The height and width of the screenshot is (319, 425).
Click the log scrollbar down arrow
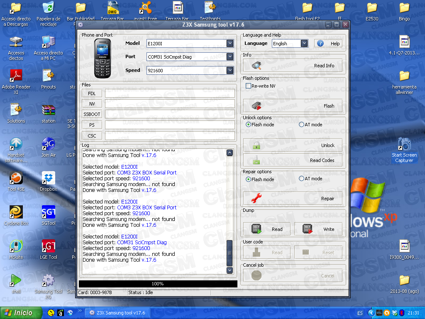point(230,270)
